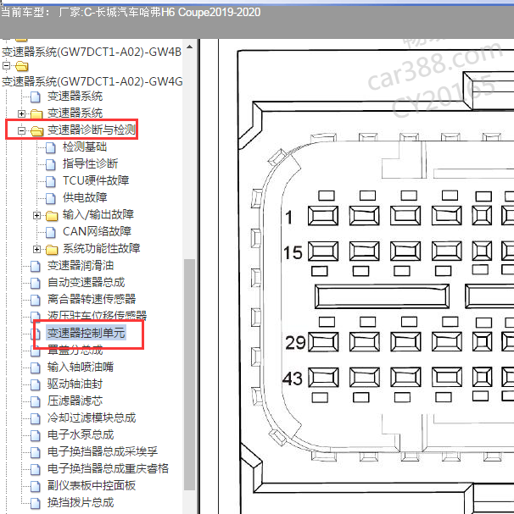Click connector pin 1 in the diagram
The width and height of the screenshot is (514, 514).
[x=323, y=216]
